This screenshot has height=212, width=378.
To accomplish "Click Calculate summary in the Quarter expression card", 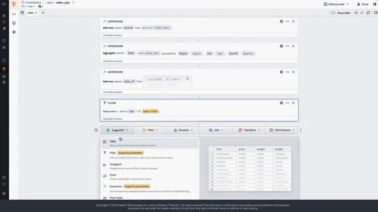I will point(113,35).
